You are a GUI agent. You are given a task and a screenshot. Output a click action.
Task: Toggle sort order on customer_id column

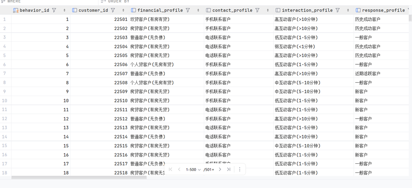pos(123,10)
